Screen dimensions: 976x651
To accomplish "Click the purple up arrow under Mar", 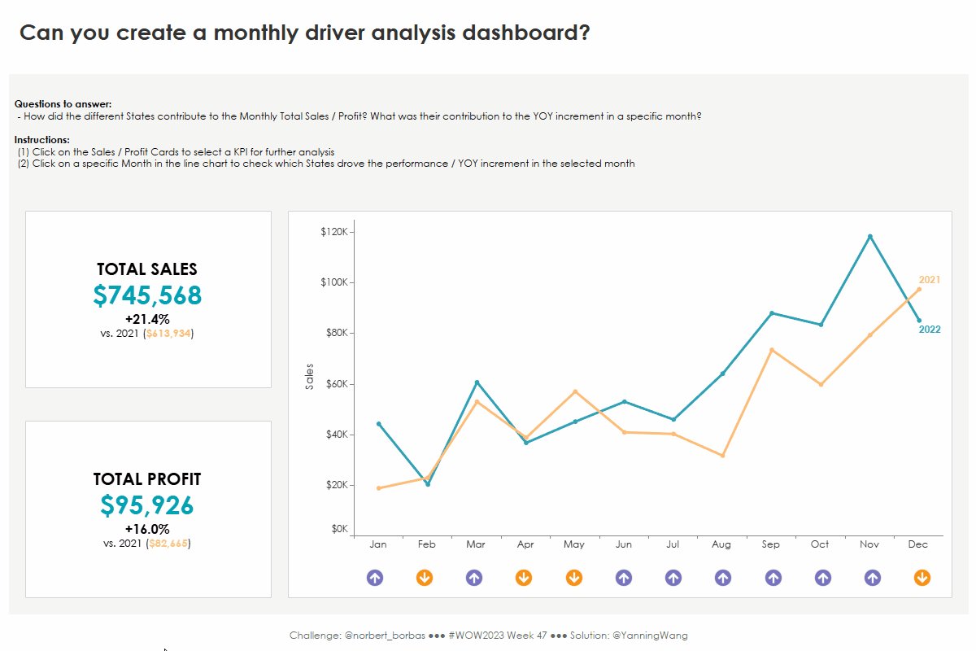I will tap(474, 578).
